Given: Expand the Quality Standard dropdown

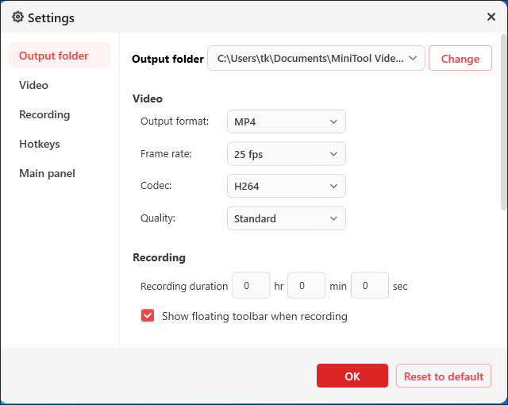Looking at the screenshot, I should pos(286,218).
